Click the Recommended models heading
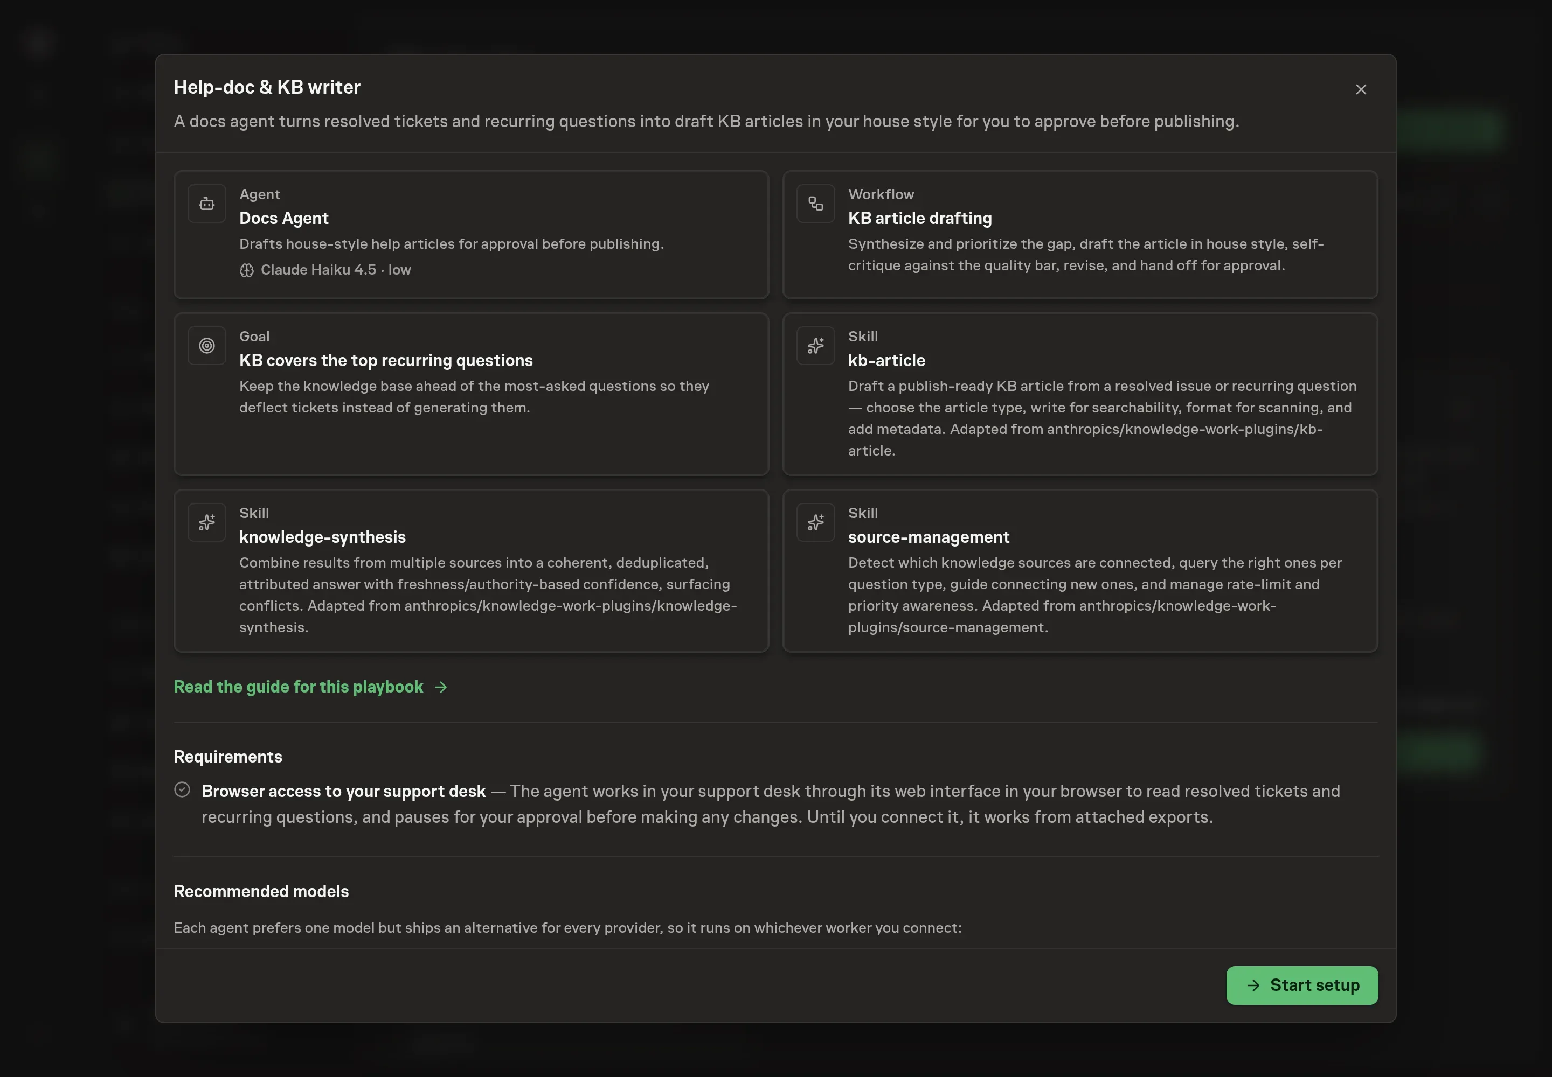This screenshot has width=1552, height=1077. click(261, 891)
